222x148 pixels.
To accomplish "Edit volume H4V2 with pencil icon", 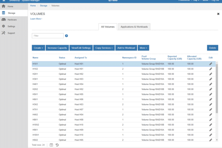I will click(211, 115).
